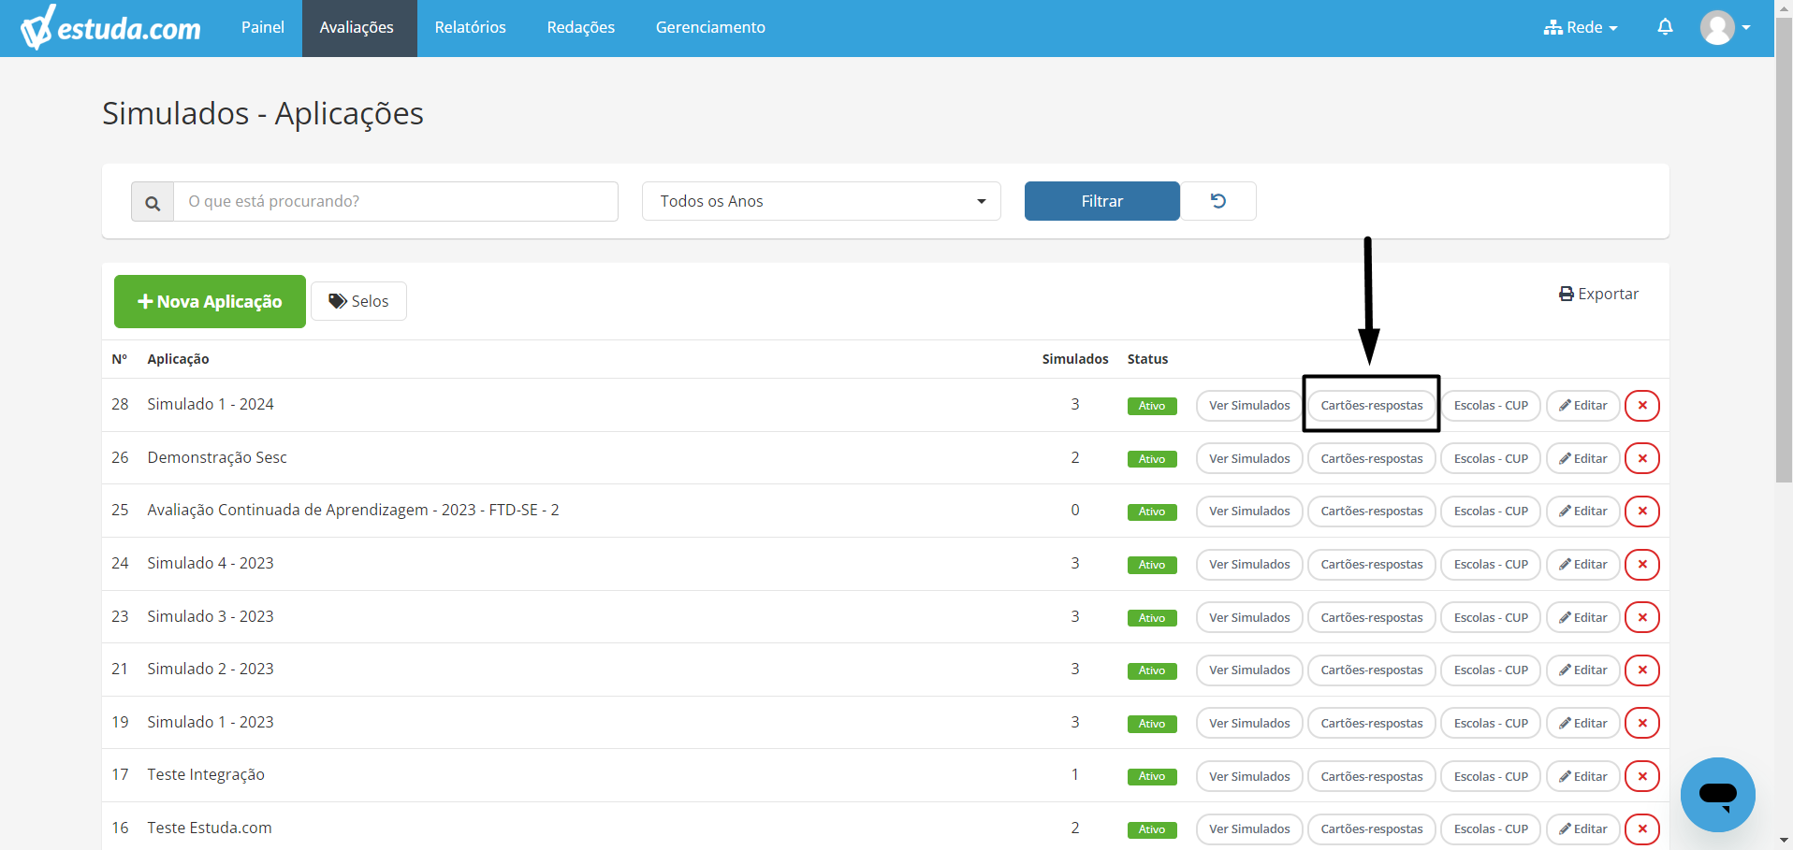
Task: Delete Simulado 1 - 2024 with red X
Action: [1642, 406]
